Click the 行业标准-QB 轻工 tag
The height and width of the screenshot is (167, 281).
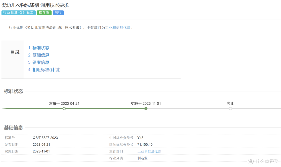(18, 13)
